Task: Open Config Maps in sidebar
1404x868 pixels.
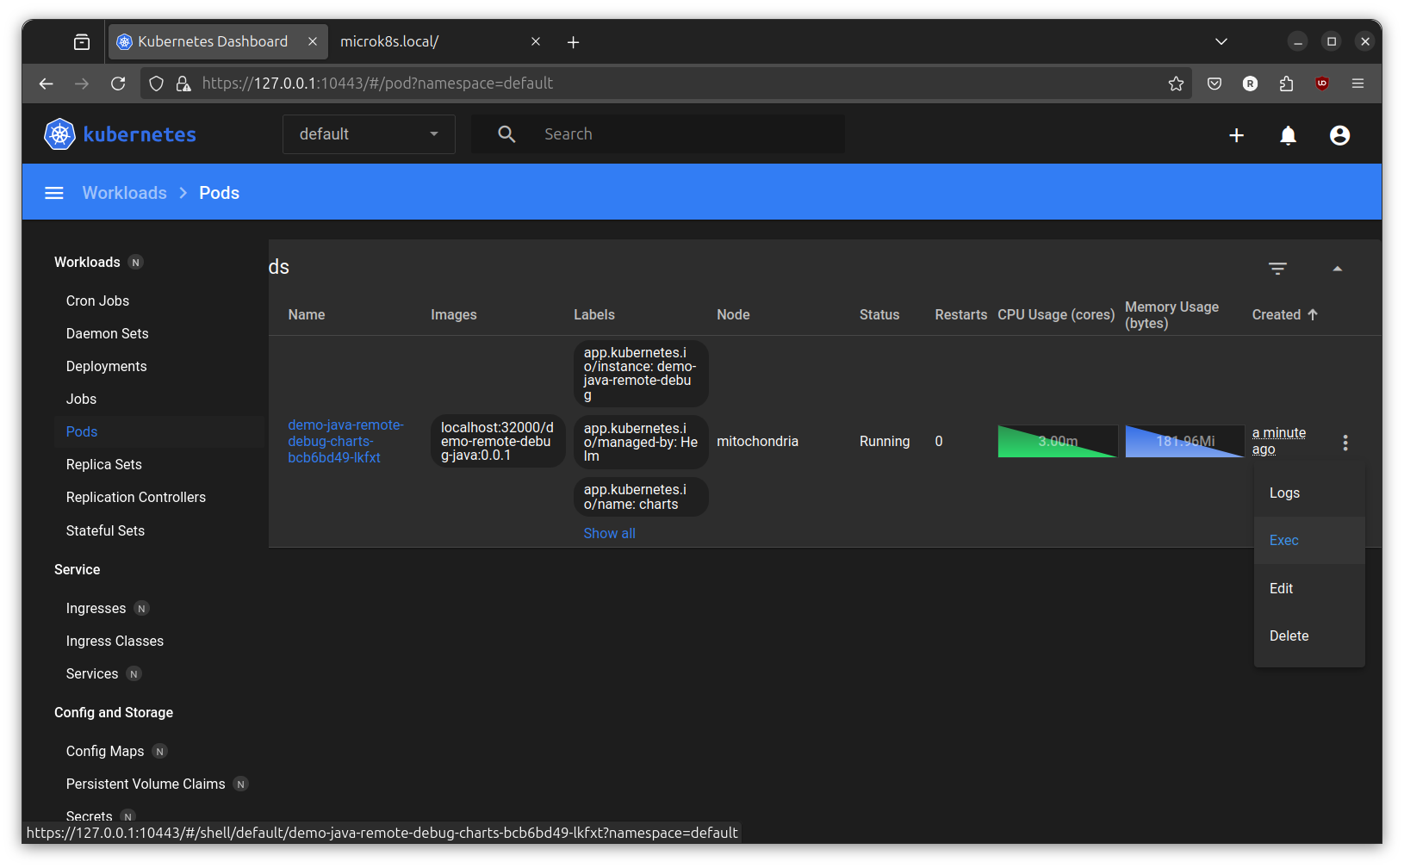Action: [105, 752]
